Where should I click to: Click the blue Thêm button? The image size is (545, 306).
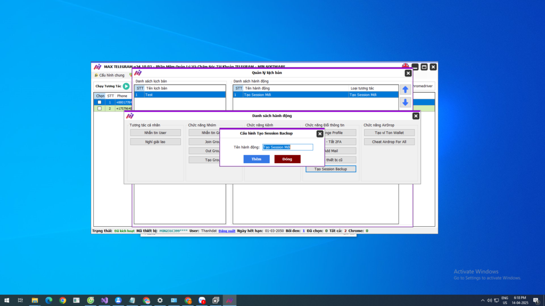pos(257,159)
